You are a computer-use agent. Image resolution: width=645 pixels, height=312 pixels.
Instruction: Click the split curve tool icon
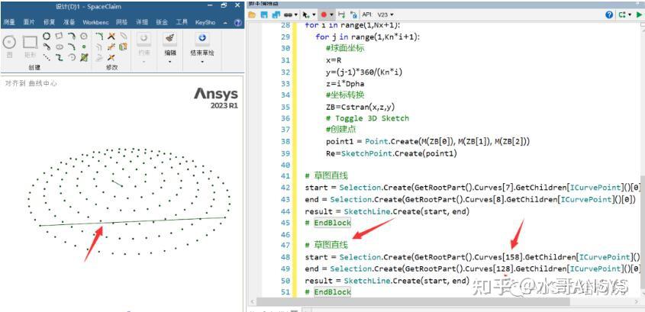(x=111, y=47)
